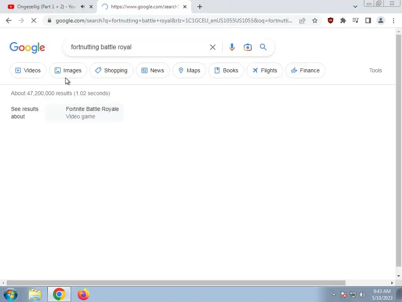Click the horizontal scrollbar thumb
The width and height of the screenshot is (402, 302).
click(x=176, y=283)
